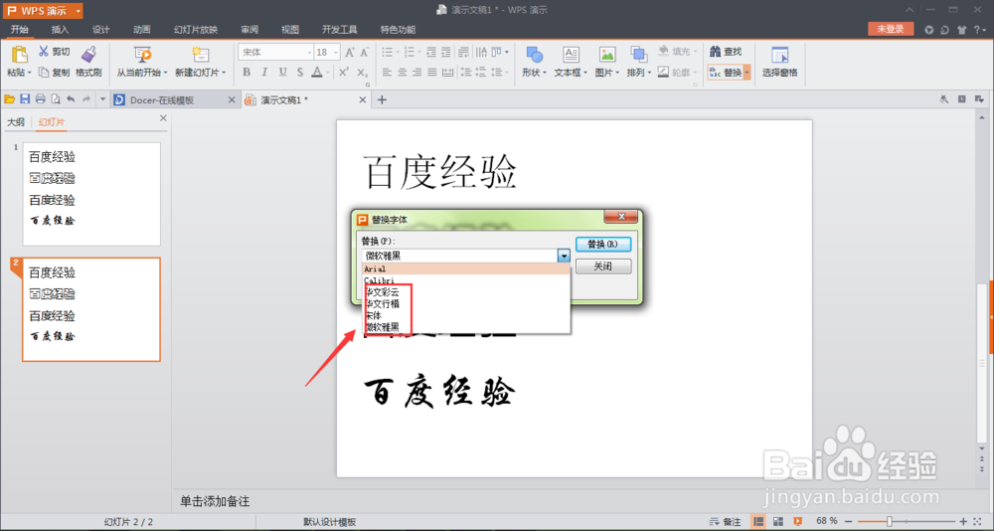994x531 pixels.
Task: Align text left in ribbon
Action: click(387, 73)
